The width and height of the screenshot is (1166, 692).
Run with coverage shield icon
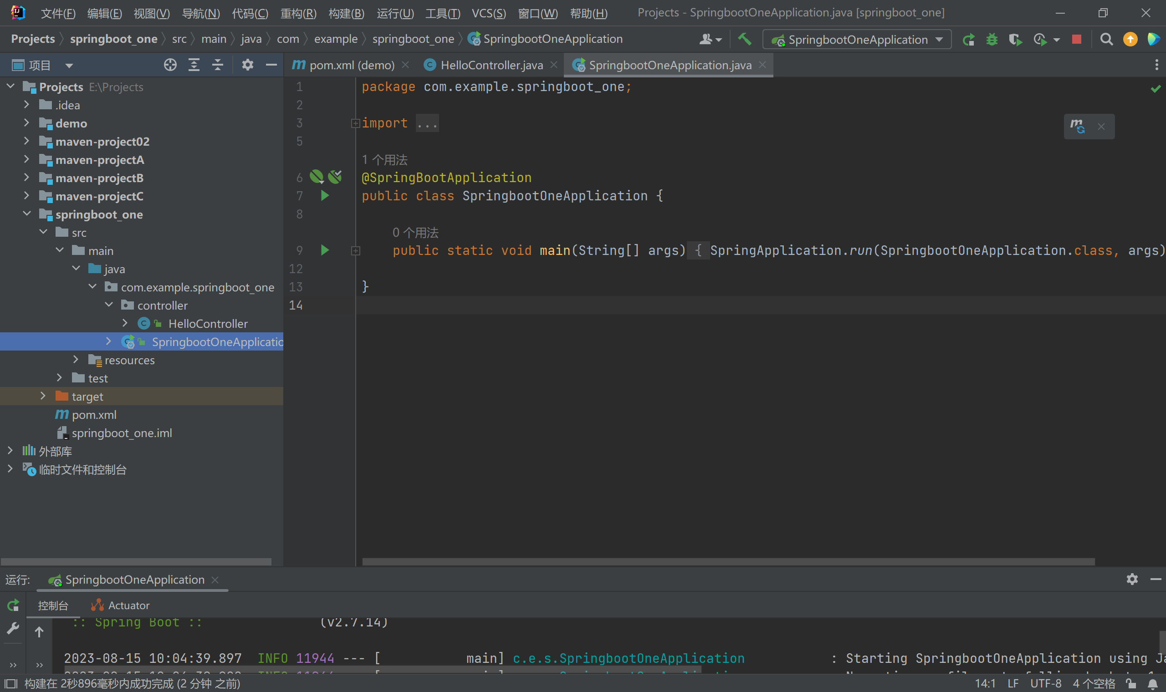point(1015,40)
